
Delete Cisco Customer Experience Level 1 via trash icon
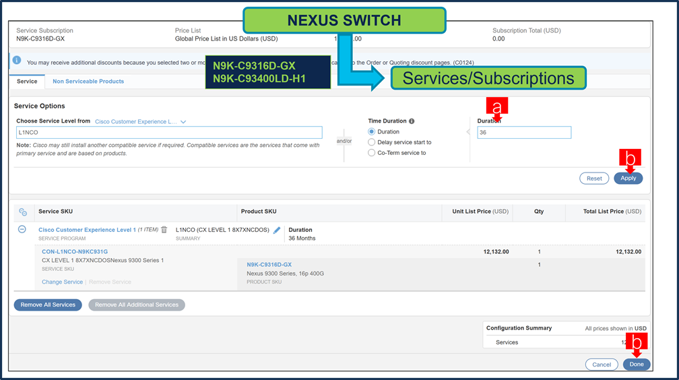coord(164,230)
